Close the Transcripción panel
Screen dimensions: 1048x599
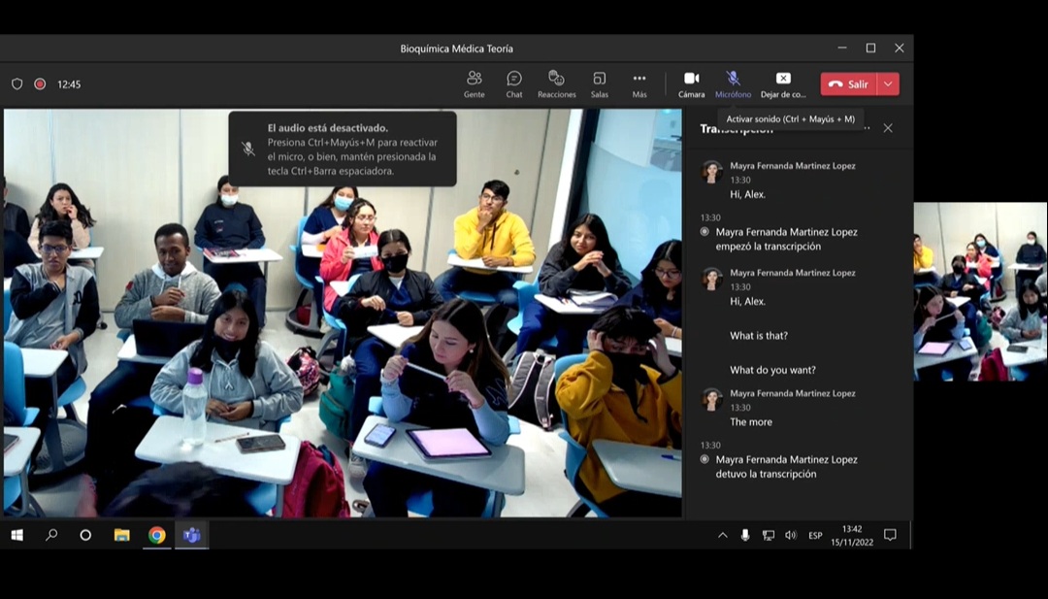[887, 128]
